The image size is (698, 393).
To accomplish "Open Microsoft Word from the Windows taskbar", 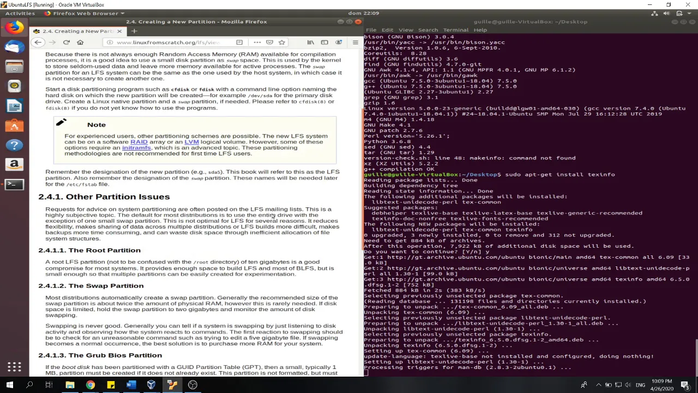I will click(x=131, y=385).
